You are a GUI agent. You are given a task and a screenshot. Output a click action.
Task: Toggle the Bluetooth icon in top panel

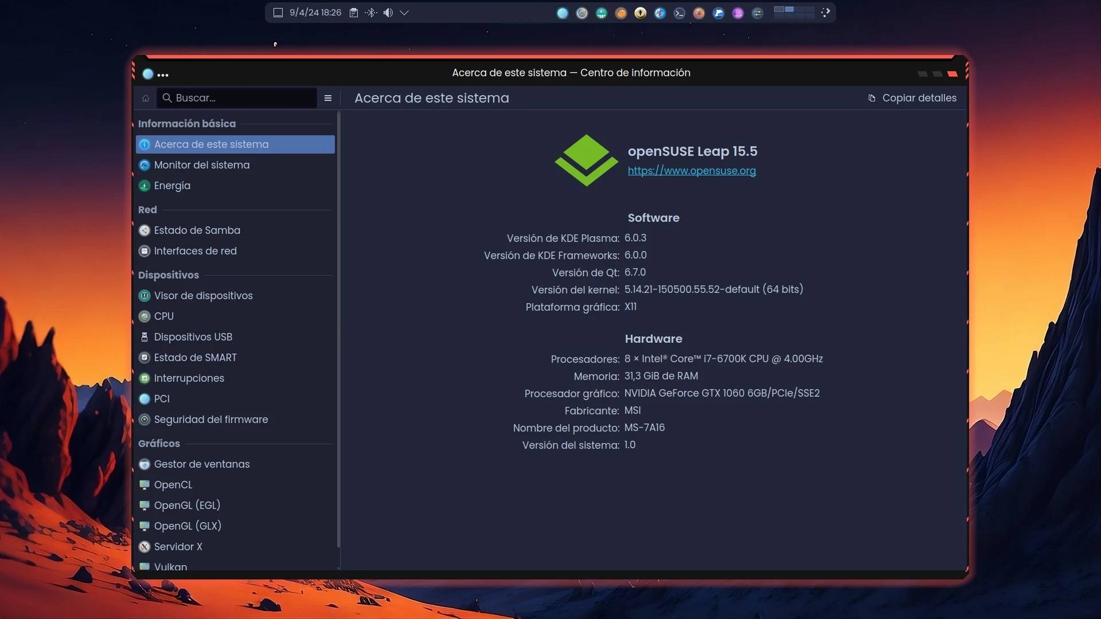371,13
